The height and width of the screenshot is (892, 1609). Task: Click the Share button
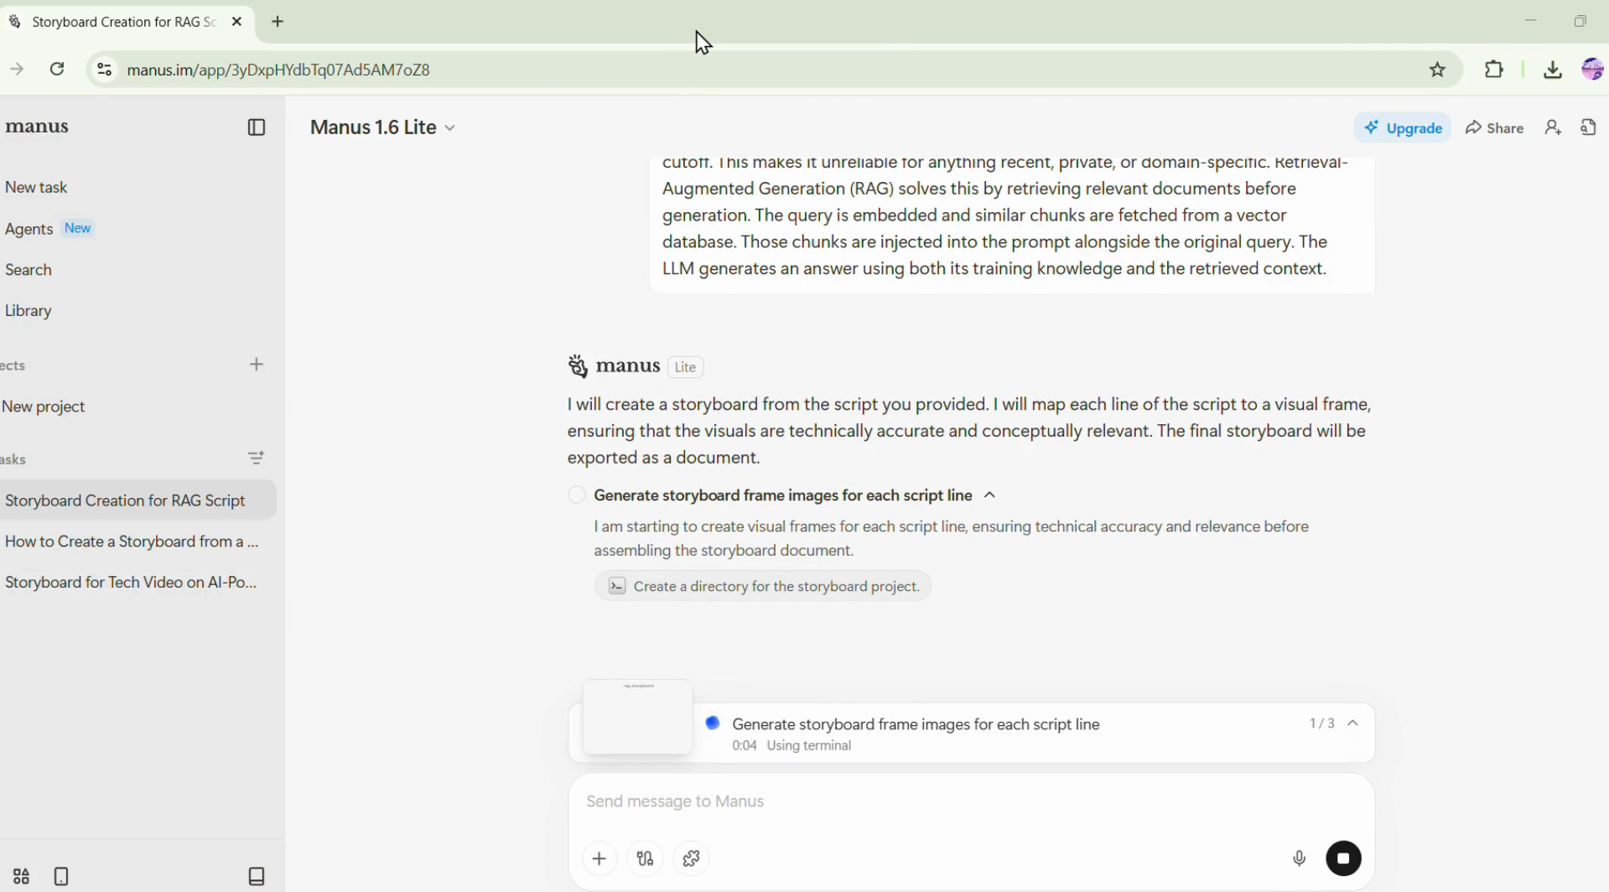(x=1495, y=127)
